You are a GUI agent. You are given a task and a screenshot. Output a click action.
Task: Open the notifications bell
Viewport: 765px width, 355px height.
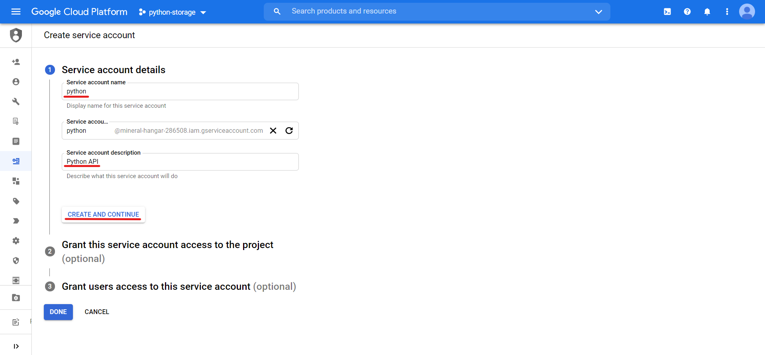pyautogui.click(x=707, y=12)
